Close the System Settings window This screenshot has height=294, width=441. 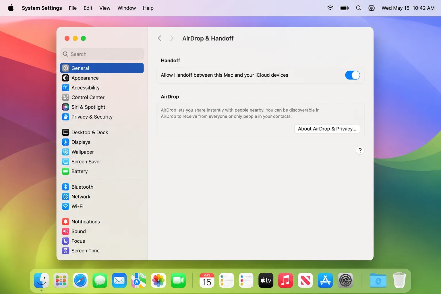pos(67,38)
